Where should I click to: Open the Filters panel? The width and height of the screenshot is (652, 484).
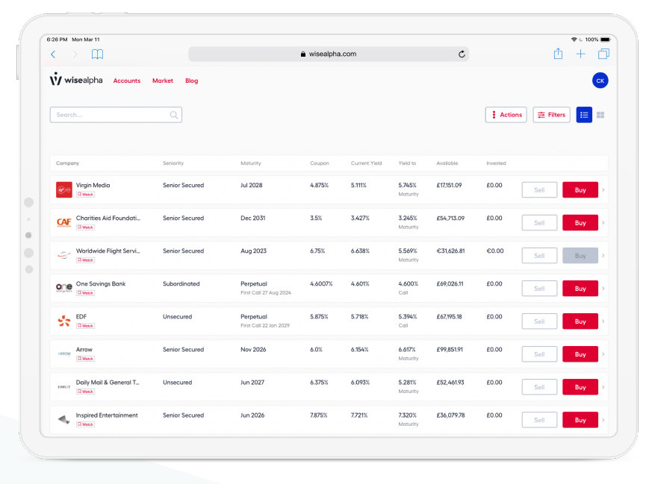(551, 115)
